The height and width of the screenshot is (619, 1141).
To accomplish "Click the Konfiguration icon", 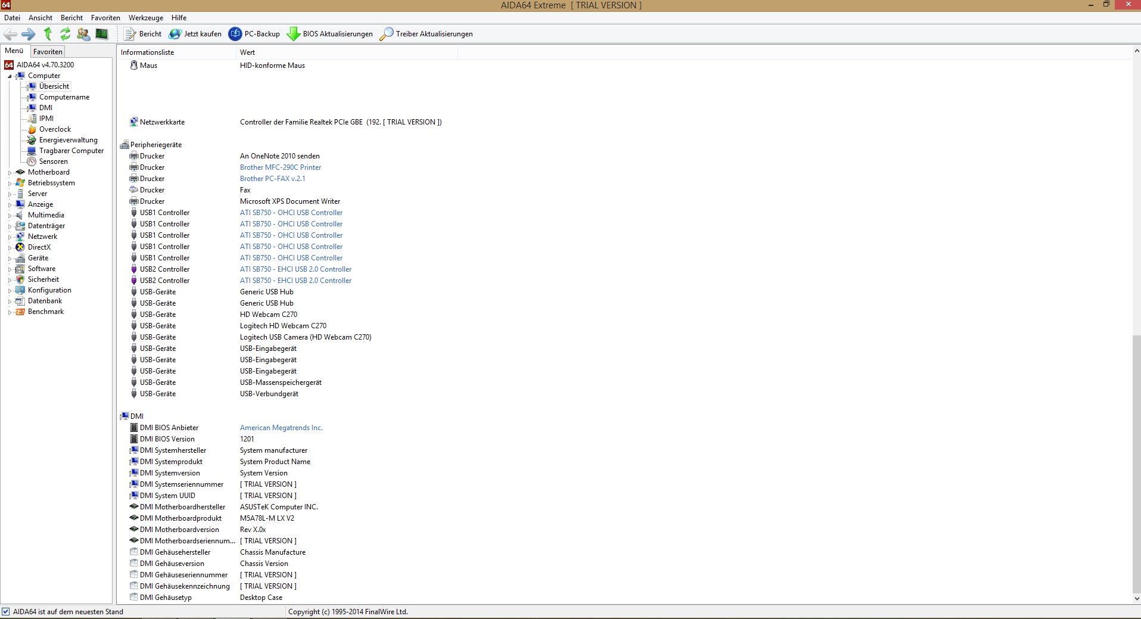I will coord(20,290).
